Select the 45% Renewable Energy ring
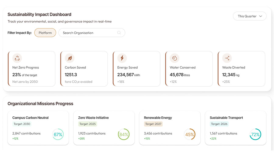This screenshot has width=274, height=153. click(190, 135)
